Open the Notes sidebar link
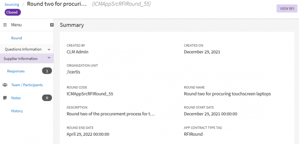 pyautogui.click(x=16, y=98)
